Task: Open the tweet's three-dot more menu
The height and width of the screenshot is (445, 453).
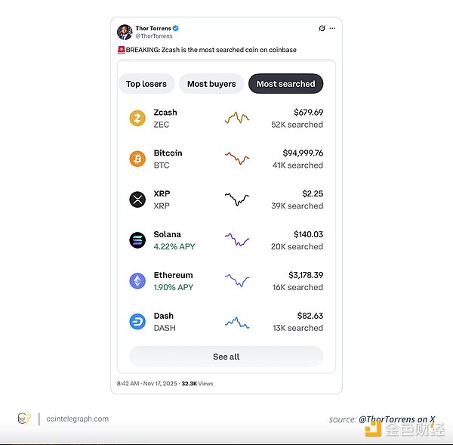Action: tap(332, 28)
